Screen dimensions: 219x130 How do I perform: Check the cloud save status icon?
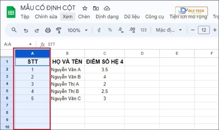[107, 8]
